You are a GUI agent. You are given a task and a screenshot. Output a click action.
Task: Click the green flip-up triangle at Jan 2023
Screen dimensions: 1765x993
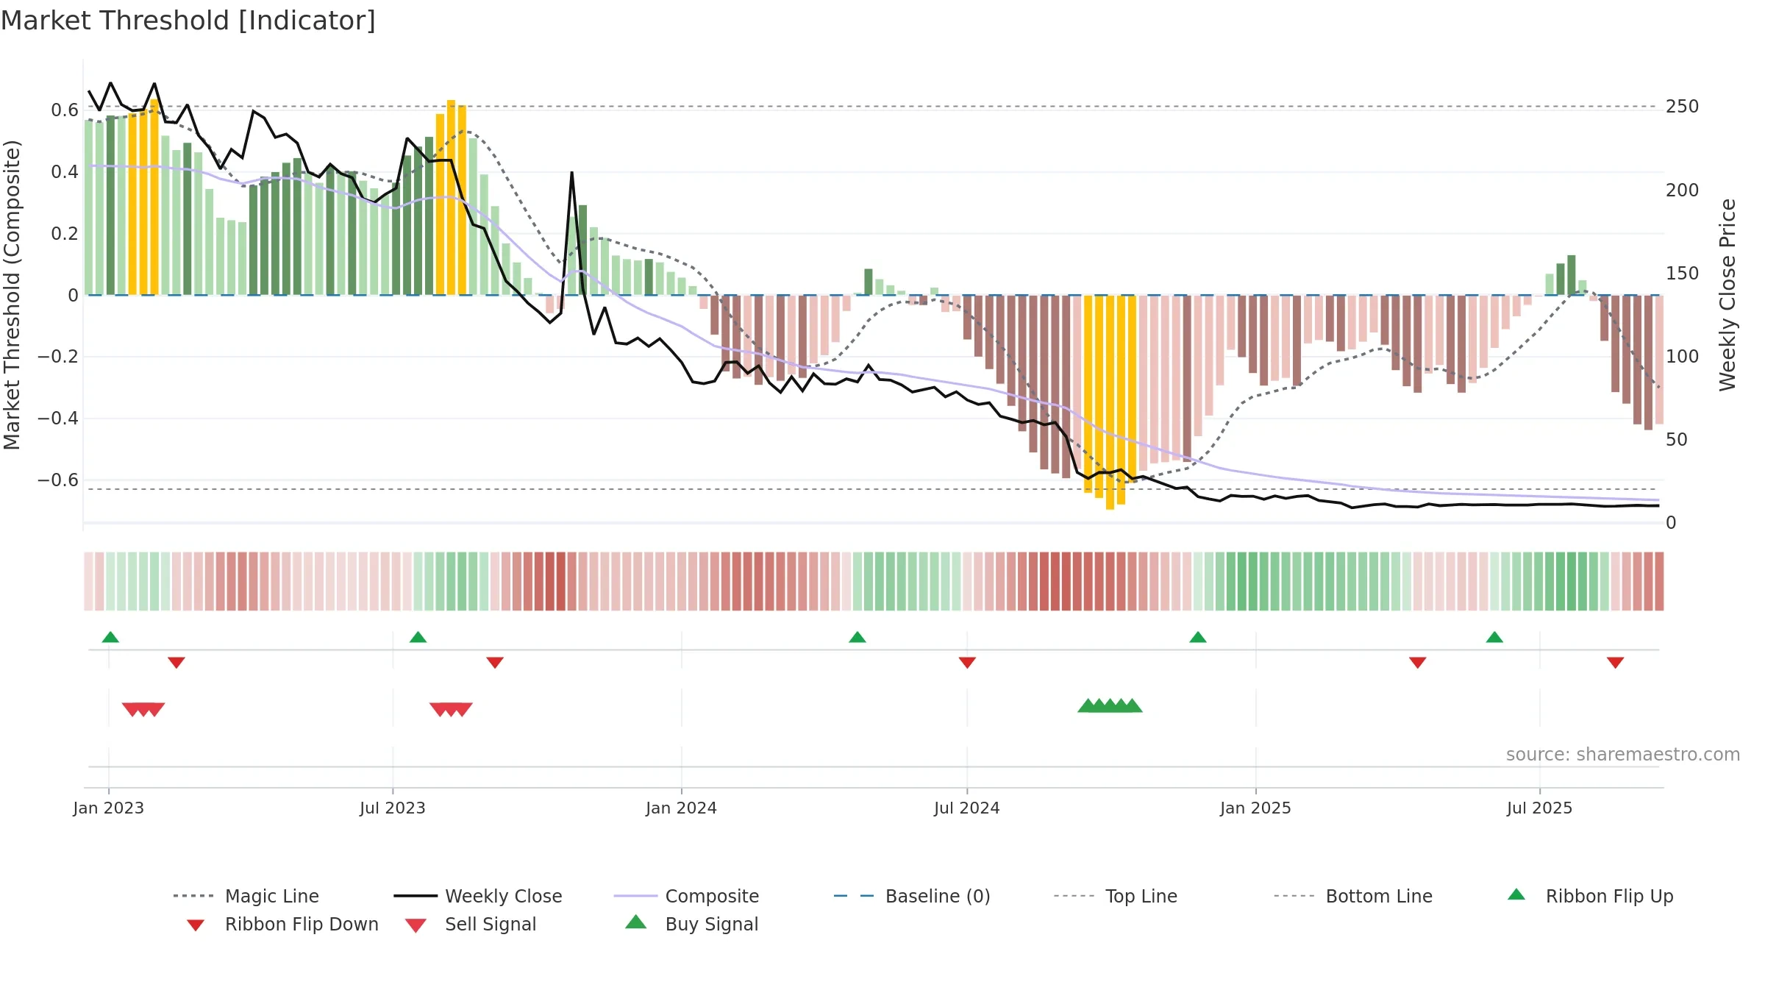[x=110, y=637]
